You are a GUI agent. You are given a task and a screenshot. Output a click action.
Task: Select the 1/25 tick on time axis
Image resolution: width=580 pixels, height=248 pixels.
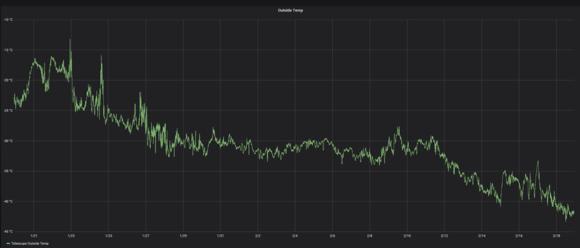point(108,236)
